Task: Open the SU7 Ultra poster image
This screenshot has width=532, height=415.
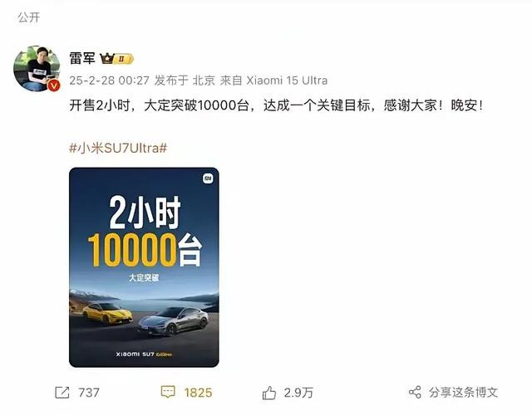Action: click(144, 267)
